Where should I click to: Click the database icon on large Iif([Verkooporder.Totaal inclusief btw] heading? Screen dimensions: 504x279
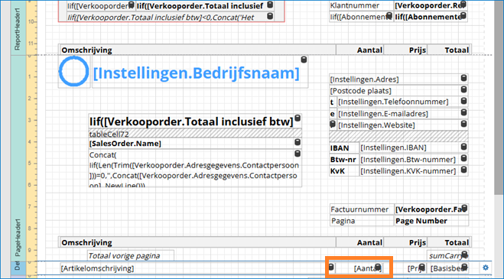tap(298, 118)
